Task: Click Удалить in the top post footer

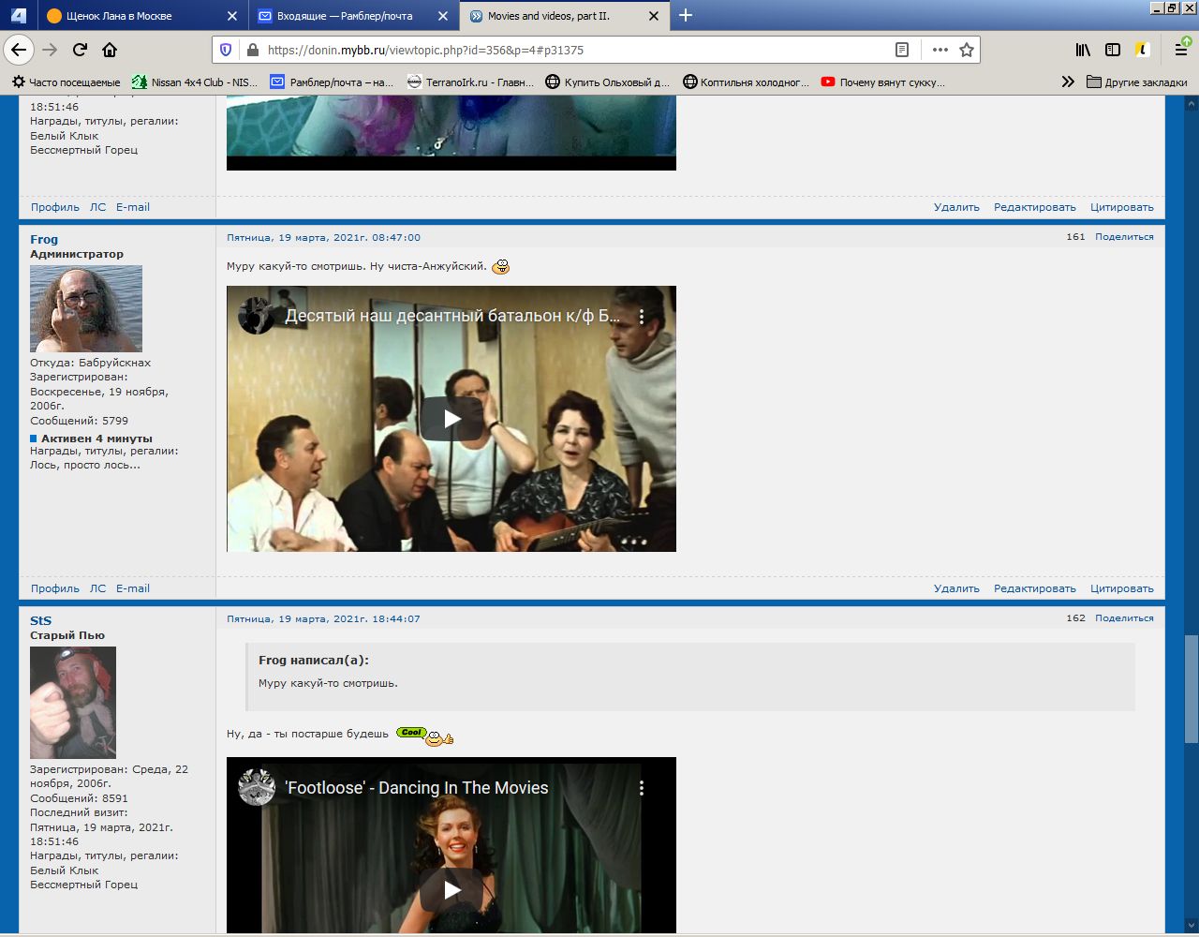Action: 956,207
